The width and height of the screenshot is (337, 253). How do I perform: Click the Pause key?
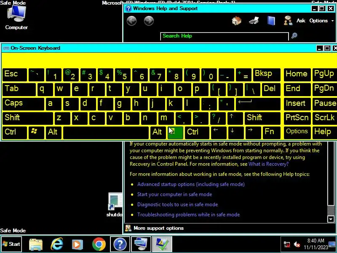tap(325, 103)
